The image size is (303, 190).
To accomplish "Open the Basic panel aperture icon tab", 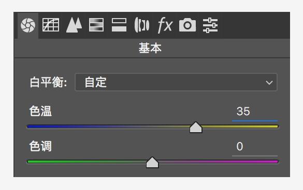I will click(x=28, y=25).
